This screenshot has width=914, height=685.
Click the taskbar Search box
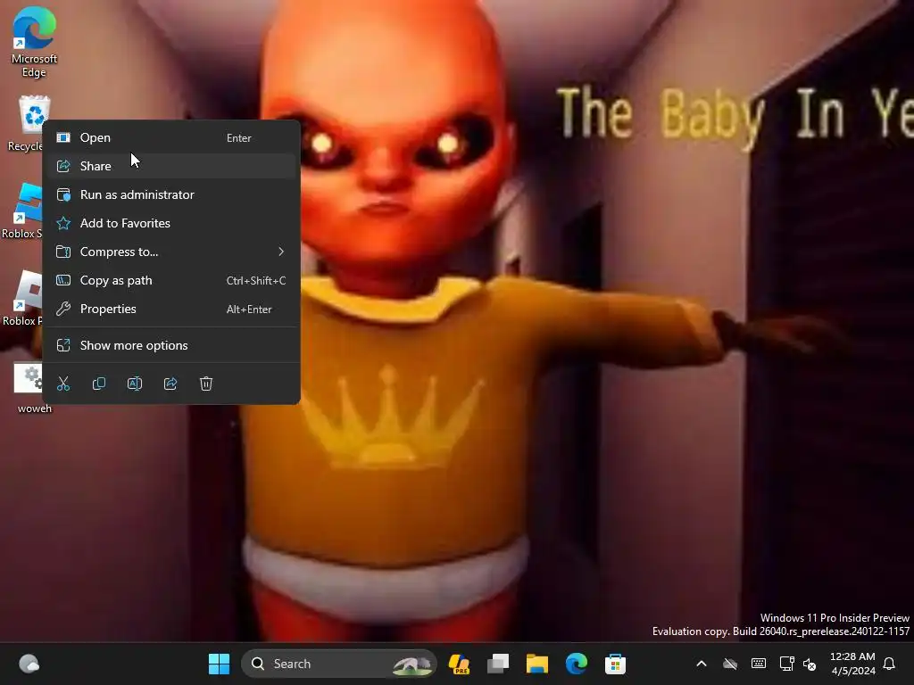(338, 664)
